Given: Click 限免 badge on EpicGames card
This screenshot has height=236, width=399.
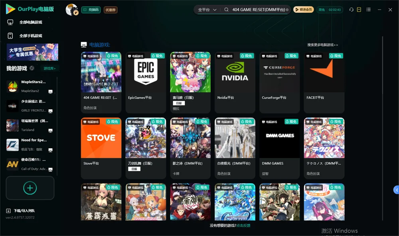Looking at the screenshot, I should click(x=158, y=56).
